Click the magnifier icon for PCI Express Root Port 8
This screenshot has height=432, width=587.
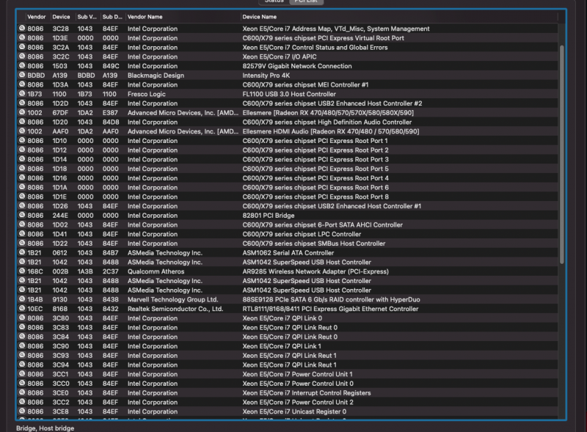(x=22, y=196)
